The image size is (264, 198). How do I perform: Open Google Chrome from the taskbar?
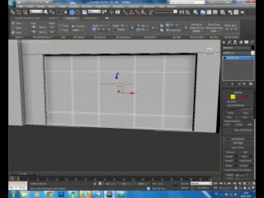pos(49,194)
